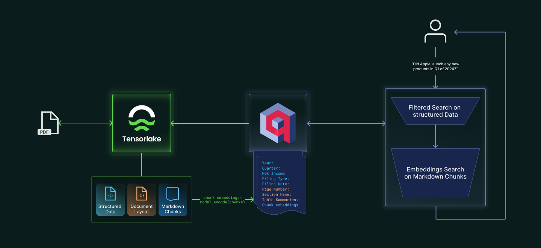Toggle the Quarter metadata field

click(270, 168)
